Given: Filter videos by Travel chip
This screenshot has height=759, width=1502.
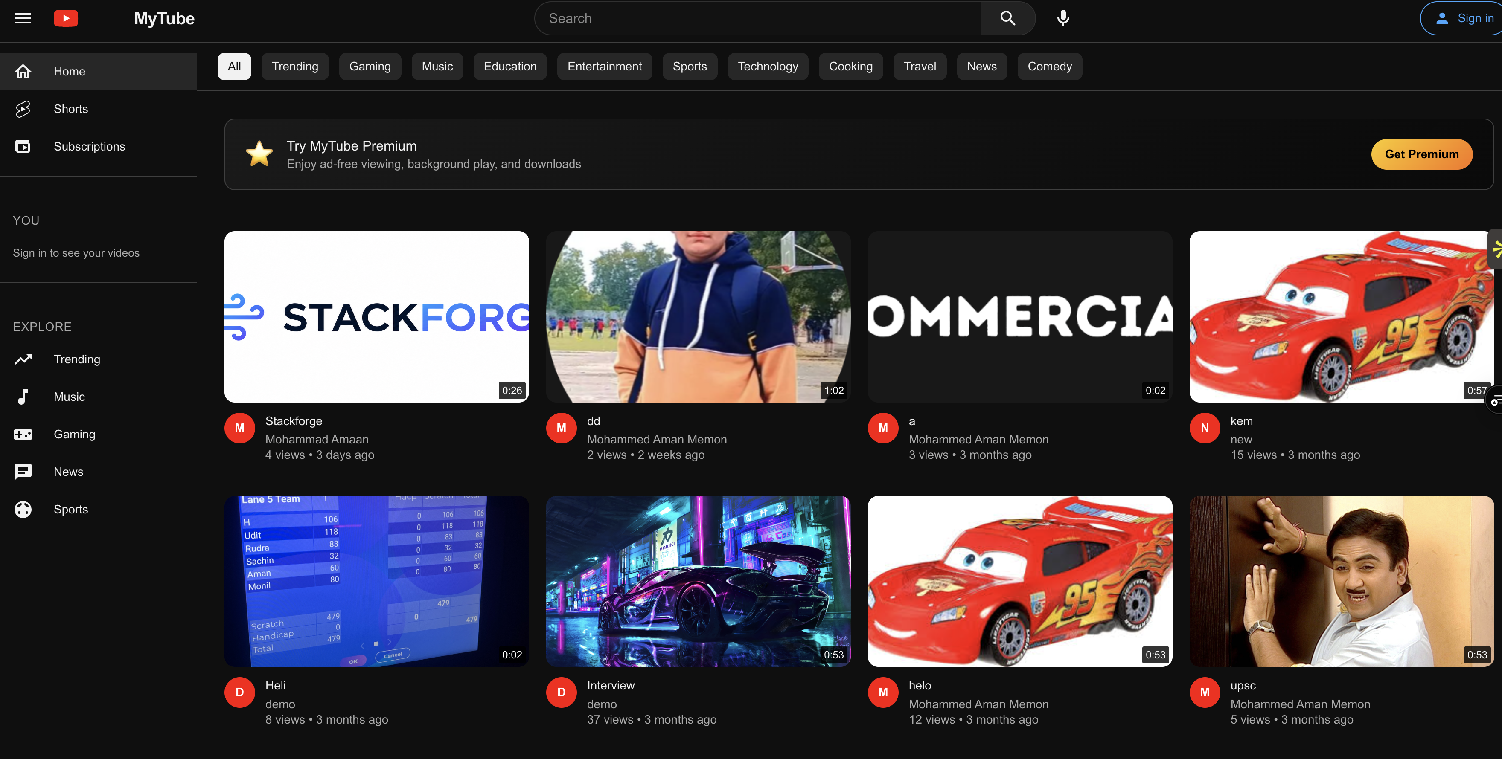Looking at the screenshot, I should 920,67.
